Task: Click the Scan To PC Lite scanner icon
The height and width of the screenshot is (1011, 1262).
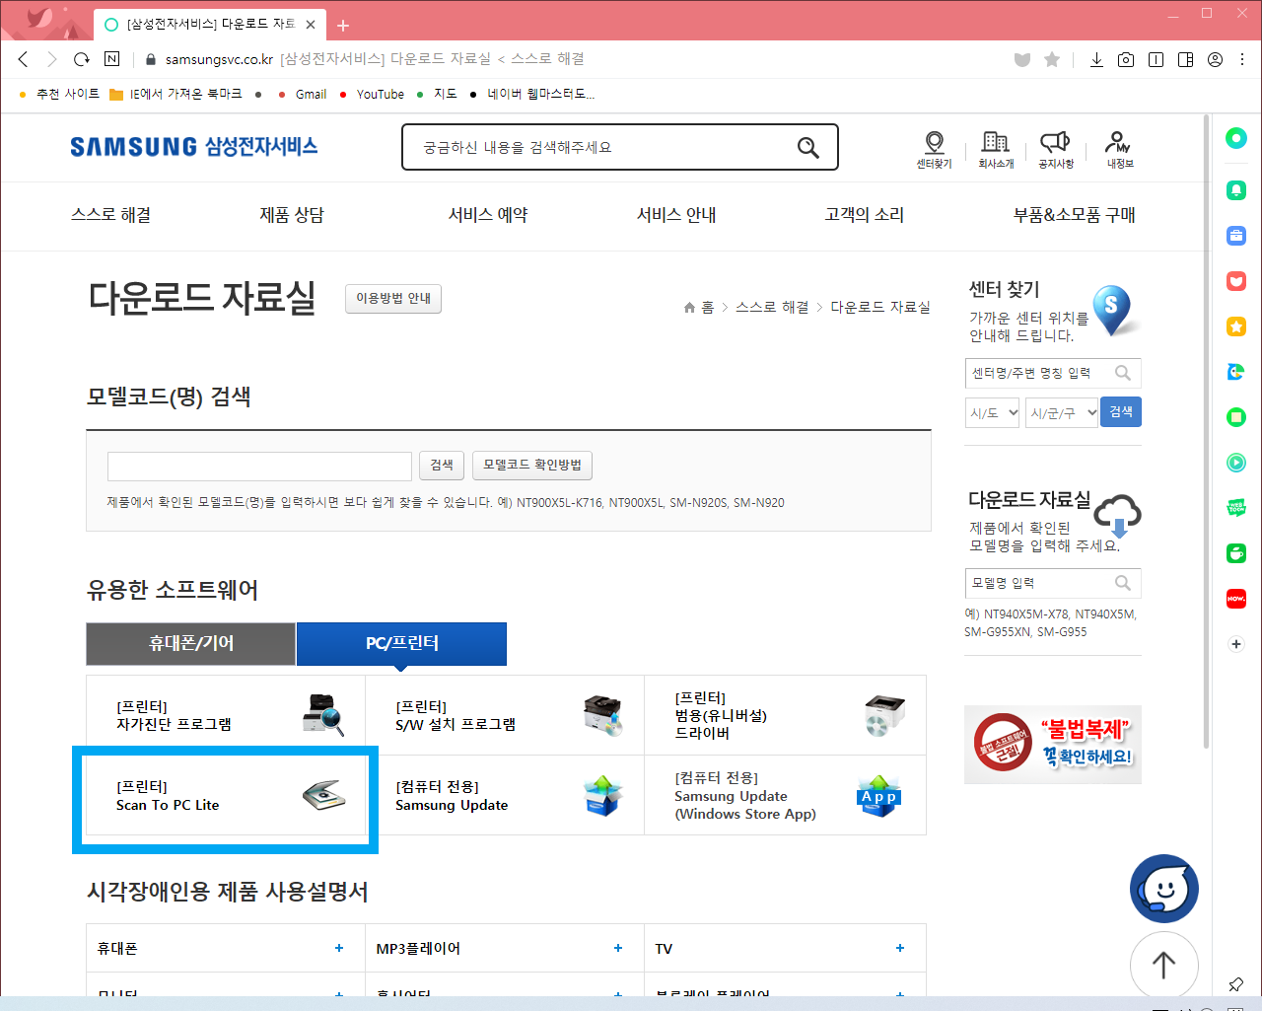Action: coord(323,795)
